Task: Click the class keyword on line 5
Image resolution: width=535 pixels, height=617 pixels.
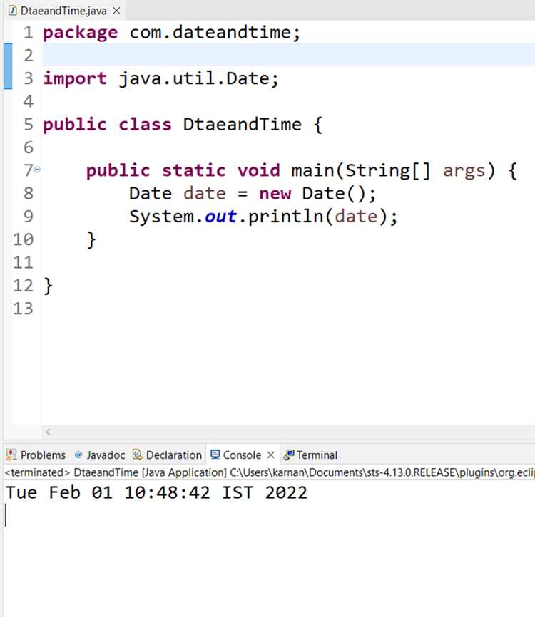Action: coord(146,125)
